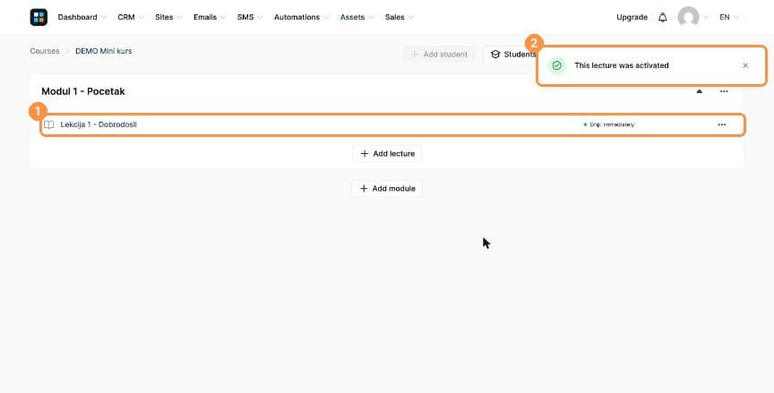The width and height of the screenshot is (774, 393).
Task: Click the Drip: immediately status label
Action: pyautogui.click(x=608, y=124)
